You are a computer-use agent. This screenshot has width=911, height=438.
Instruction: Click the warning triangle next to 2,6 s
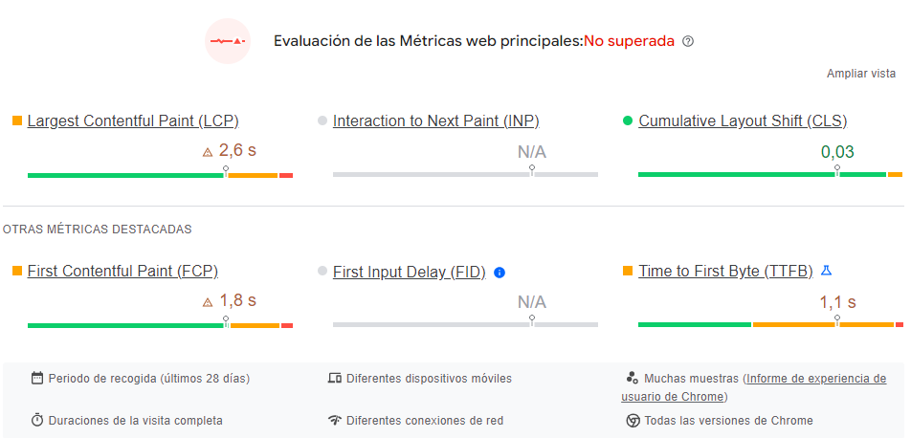click(x=208, y=152)
